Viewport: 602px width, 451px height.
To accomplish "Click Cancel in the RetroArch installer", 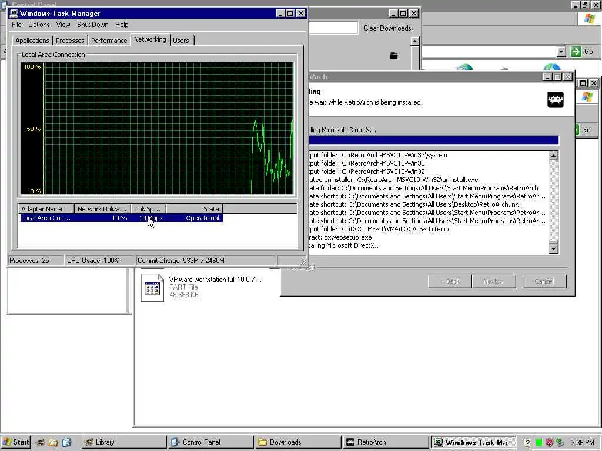I will [544, 281].
